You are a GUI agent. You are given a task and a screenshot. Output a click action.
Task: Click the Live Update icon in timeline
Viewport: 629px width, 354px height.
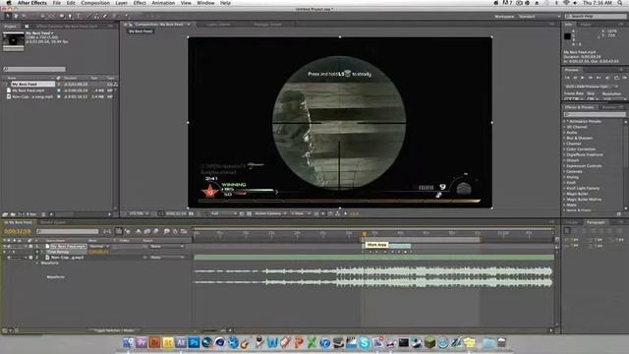118,232
